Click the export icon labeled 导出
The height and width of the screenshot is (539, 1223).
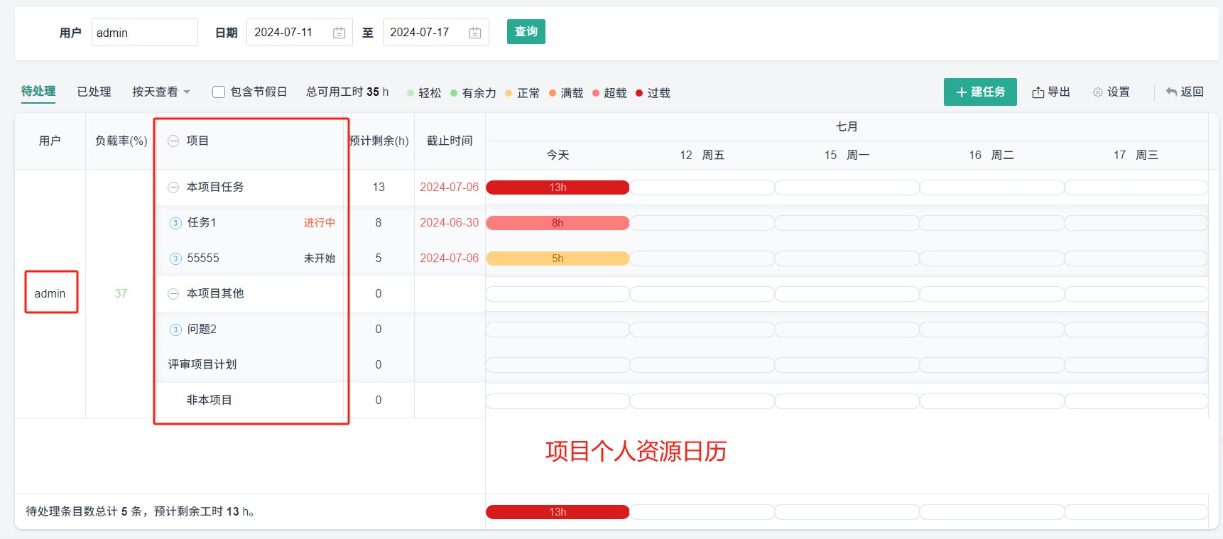[x=1038, y=92]
